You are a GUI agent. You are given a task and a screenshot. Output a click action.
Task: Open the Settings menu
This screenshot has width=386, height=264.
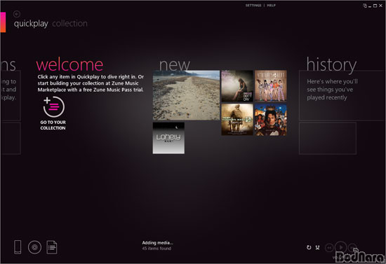253,6
